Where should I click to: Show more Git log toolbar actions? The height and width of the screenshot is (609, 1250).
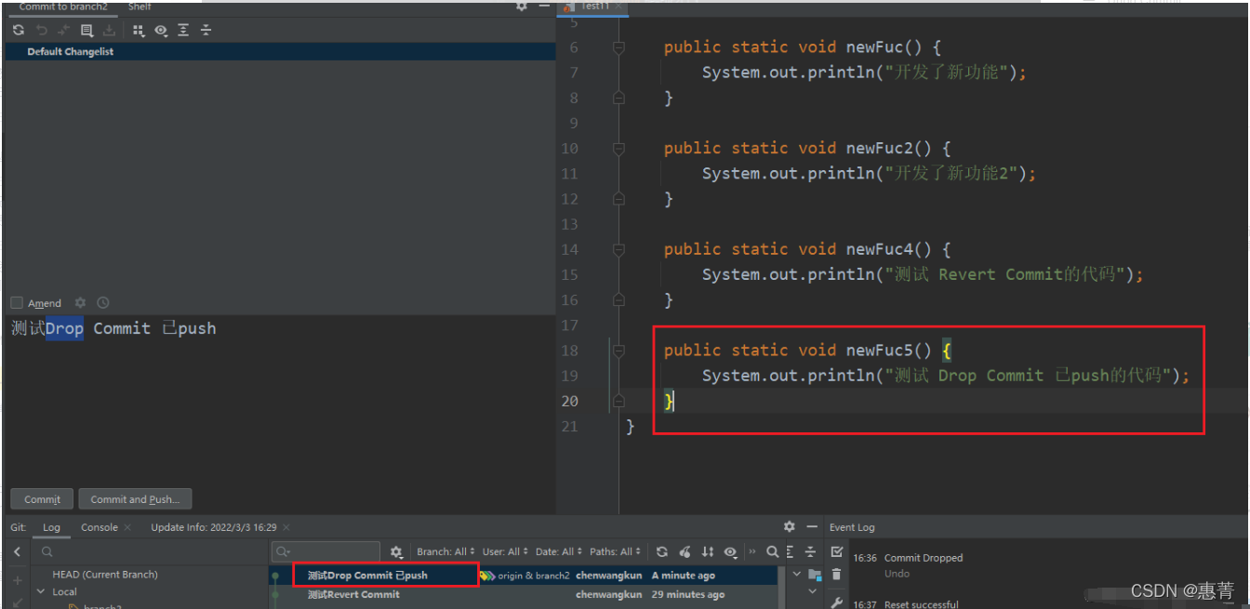751,551
